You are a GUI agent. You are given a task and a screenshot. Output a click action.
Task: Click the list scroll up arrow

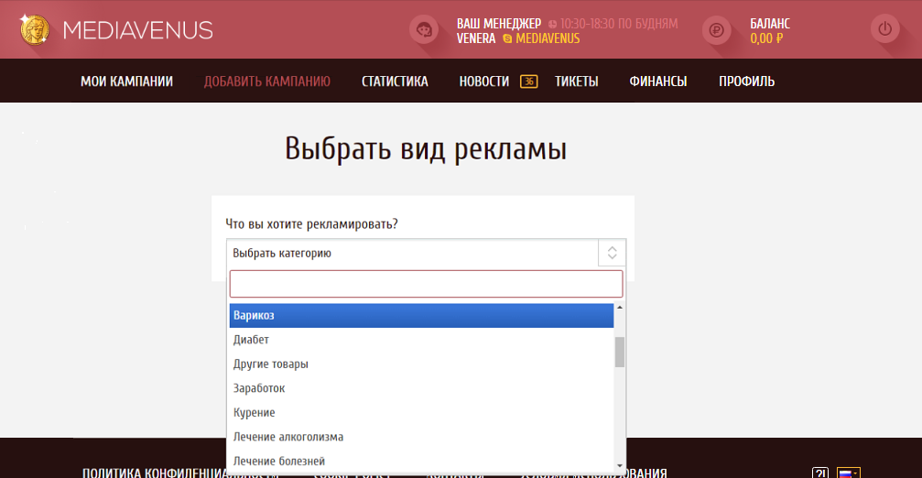[x=619, y=308]
